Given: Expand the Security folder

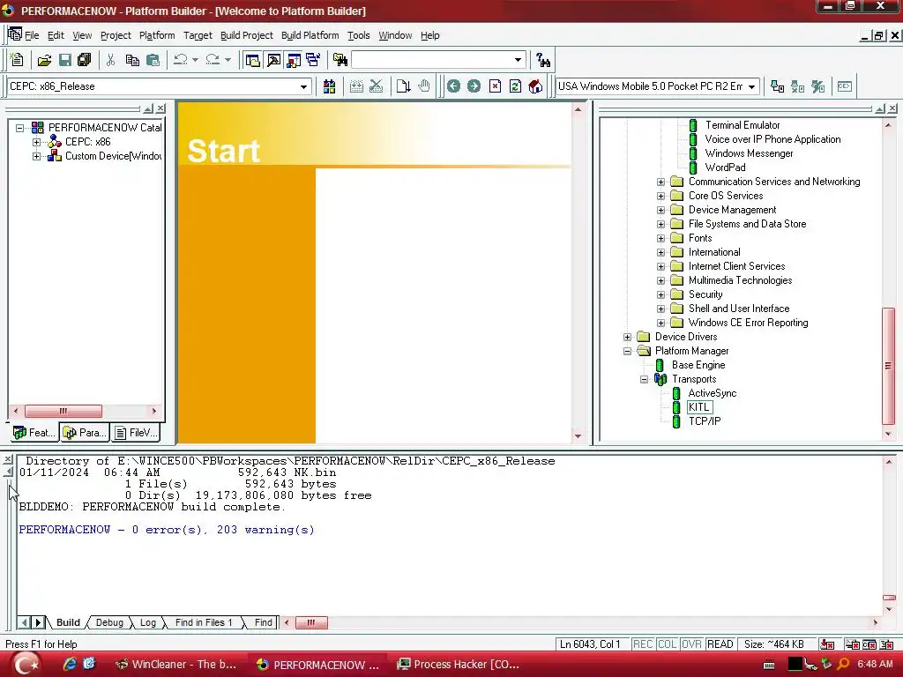Looking at the screenshot, I should click(x=660, y=294).
